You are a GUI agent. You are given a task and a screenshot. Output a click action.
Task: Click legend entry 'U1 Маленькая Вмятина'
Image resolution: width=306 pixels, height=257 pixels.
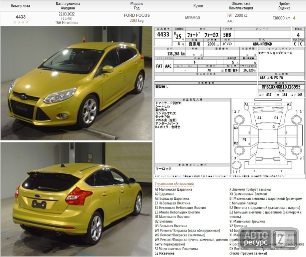tap(173, 217)
